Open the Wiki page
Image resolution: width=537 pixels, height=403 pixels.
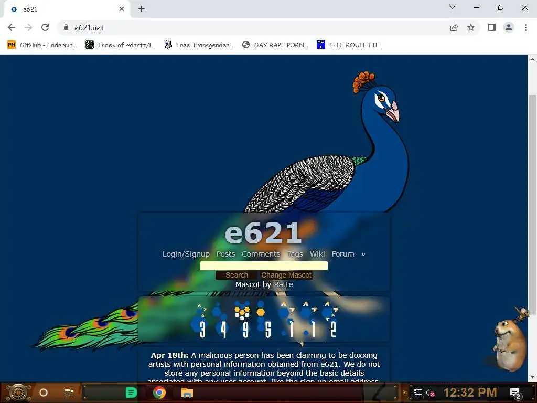click(x=317, y=254)
